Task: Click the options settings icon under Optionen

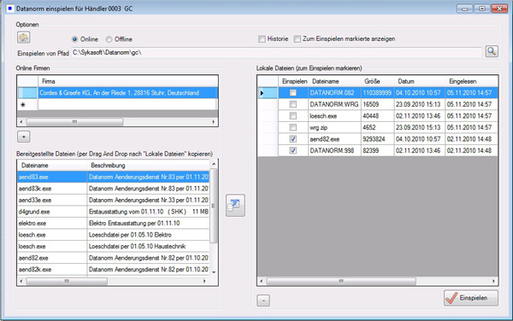Action: [24, 38]
